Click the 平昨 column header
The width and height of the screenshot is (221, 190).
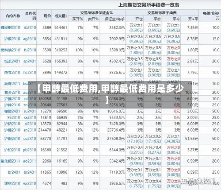click(157, 19)
